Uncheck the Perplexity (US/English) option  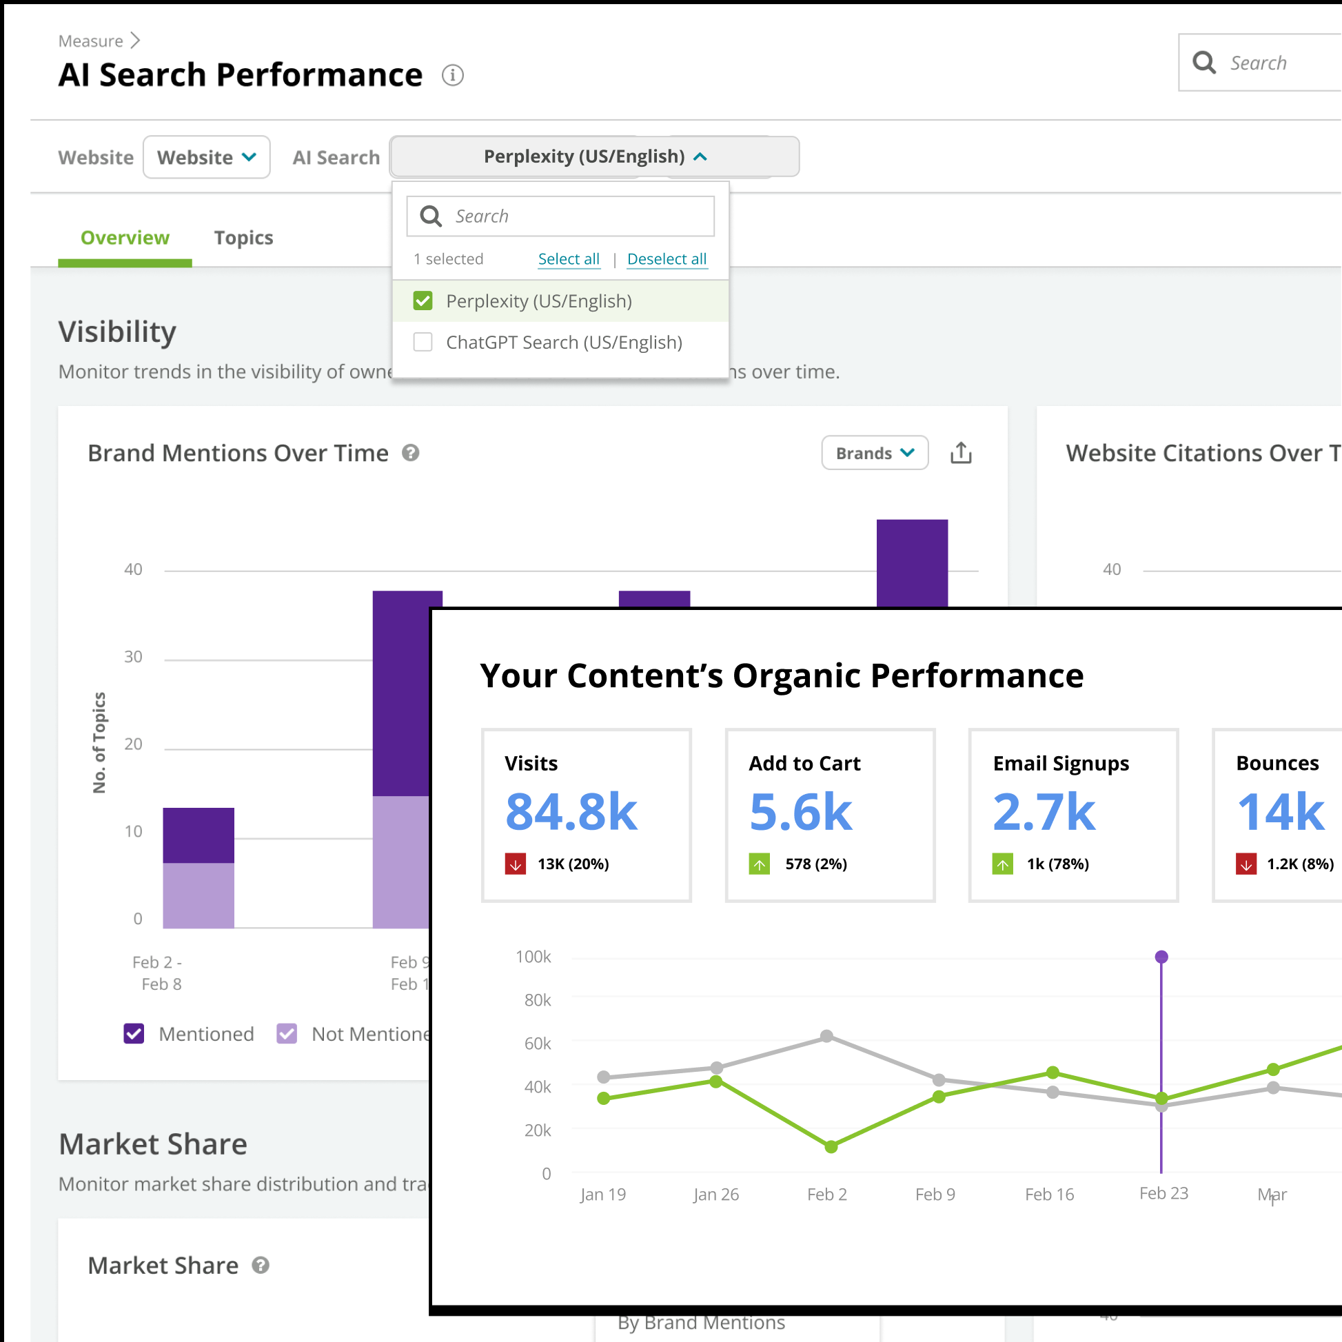423,301
